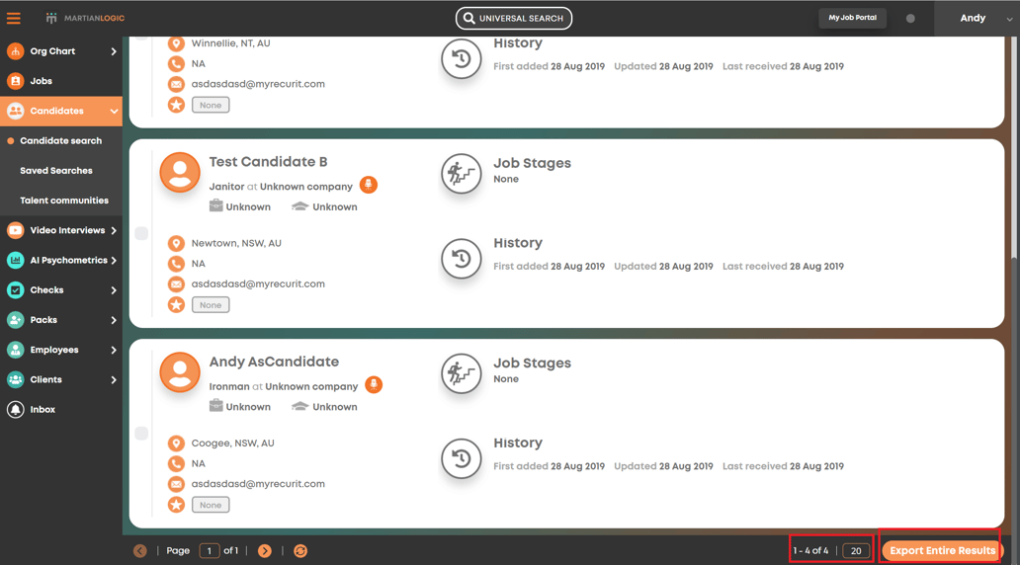
Task: Click the Coogee location pin icon
Action: (176, 444)
